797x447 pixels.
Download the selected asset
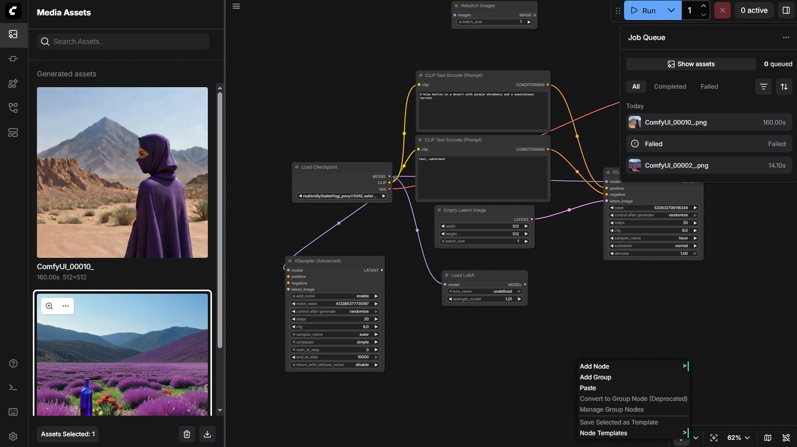207,434
